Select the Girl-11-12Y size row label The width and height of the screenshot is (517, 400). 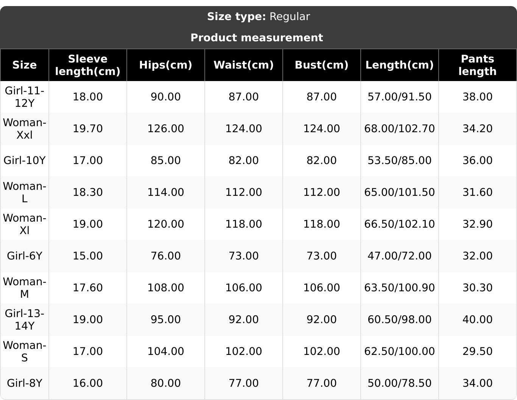pyautogui.click(x=25, y=97)
